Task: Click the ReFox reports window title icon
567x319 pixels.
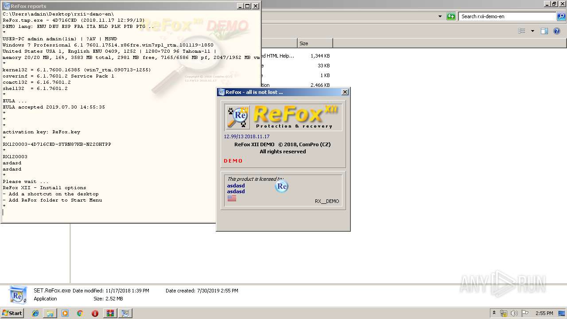Action: (6, 6)
